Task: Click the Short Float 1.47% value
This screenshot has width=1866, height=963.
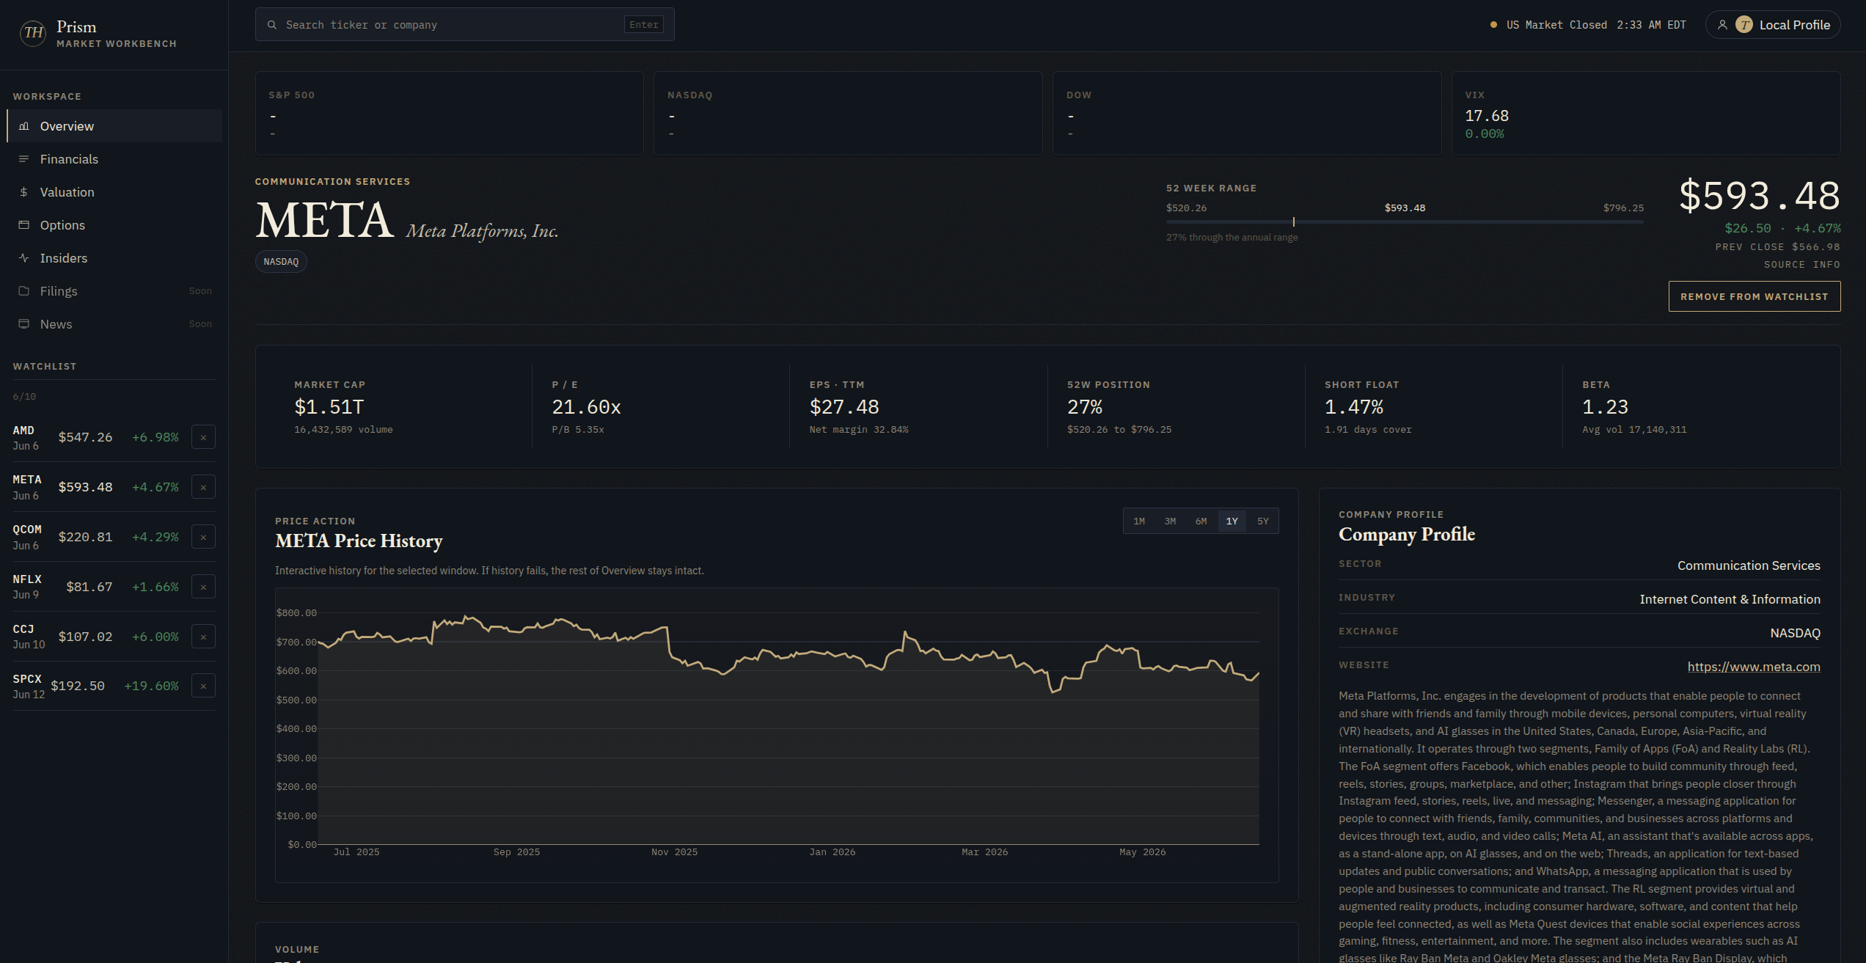Action: (x=1354, y=407)
